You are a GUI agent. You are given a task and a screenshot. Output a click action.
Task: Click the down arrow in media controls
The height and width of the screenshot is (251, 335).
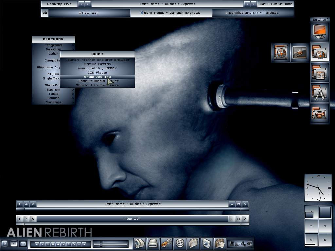(x=84, y=244)
